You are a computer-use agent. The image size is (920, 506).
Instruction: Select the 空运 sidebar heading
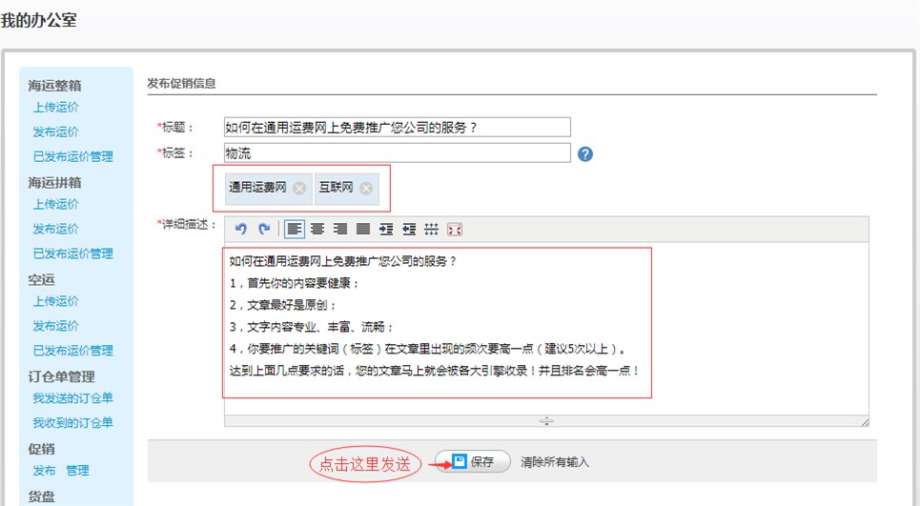(41, 279)
